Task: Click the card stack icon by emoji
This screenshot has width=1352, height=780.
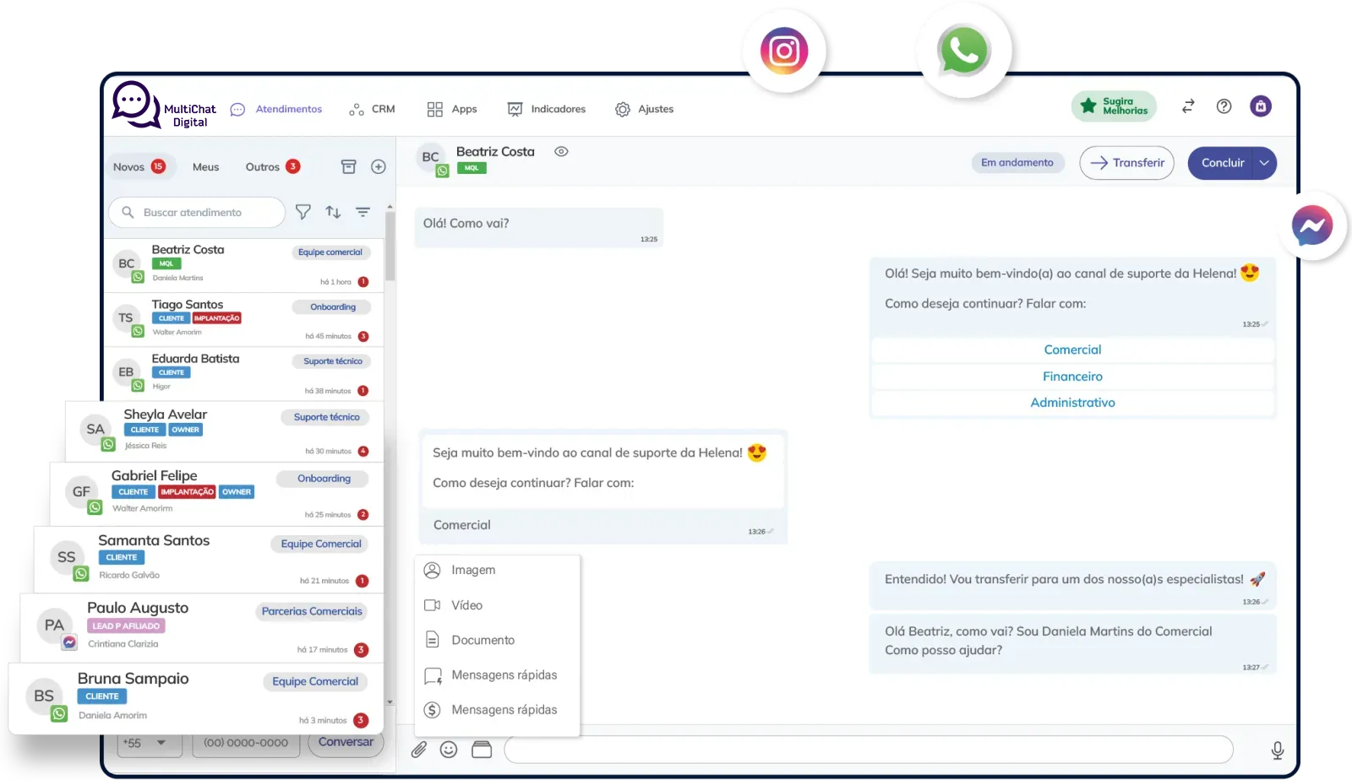Action: click(482, 750)
